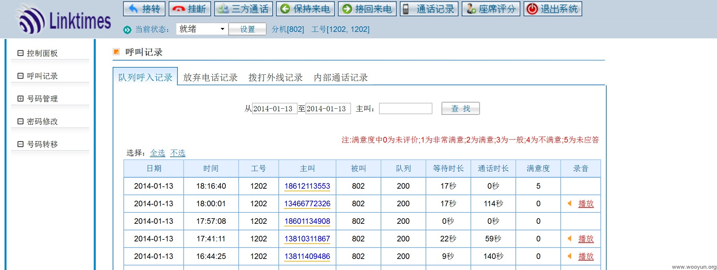
Task: Click the 主叫 column header
Action: (307, 169)
